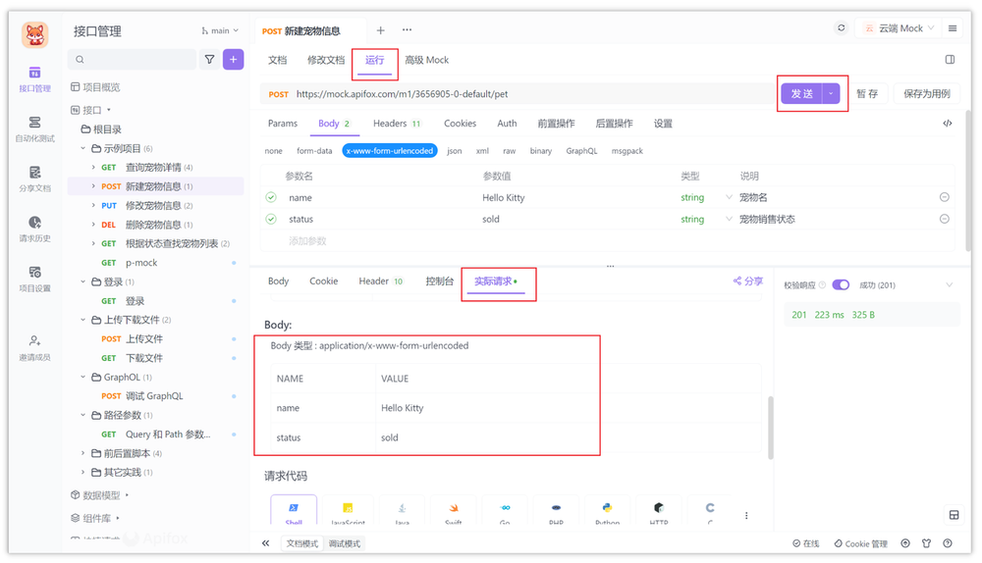The height and width of the screenshot is (563, 982).
Task: Select the Shell request code icon
Action: (x=294, y=510)
